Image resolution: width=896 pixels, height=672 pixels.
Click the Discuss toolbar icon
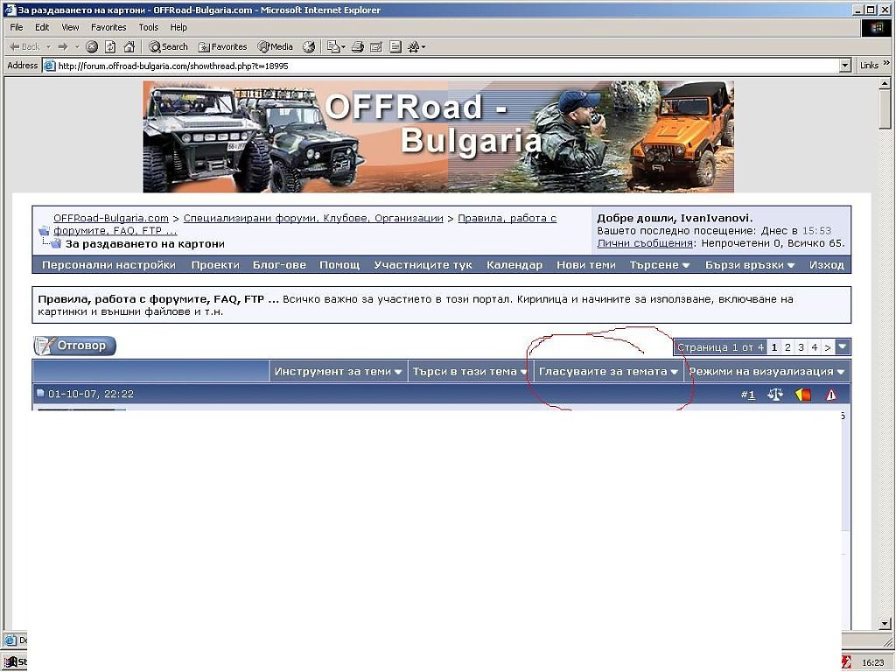(395, 47)
